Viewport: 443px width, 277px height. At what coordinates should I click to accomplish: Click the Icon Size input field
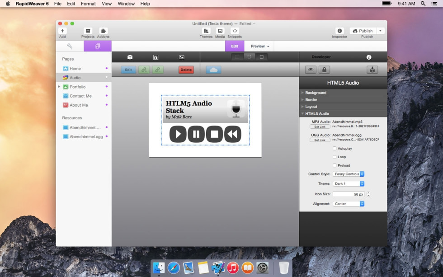[x=349, y=194]
